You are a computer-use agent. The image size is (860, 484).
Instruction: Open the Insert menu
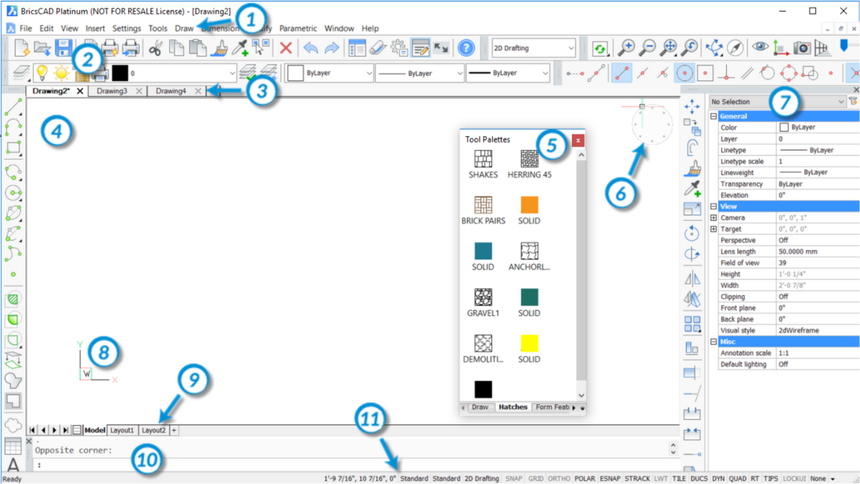point(95,29)
